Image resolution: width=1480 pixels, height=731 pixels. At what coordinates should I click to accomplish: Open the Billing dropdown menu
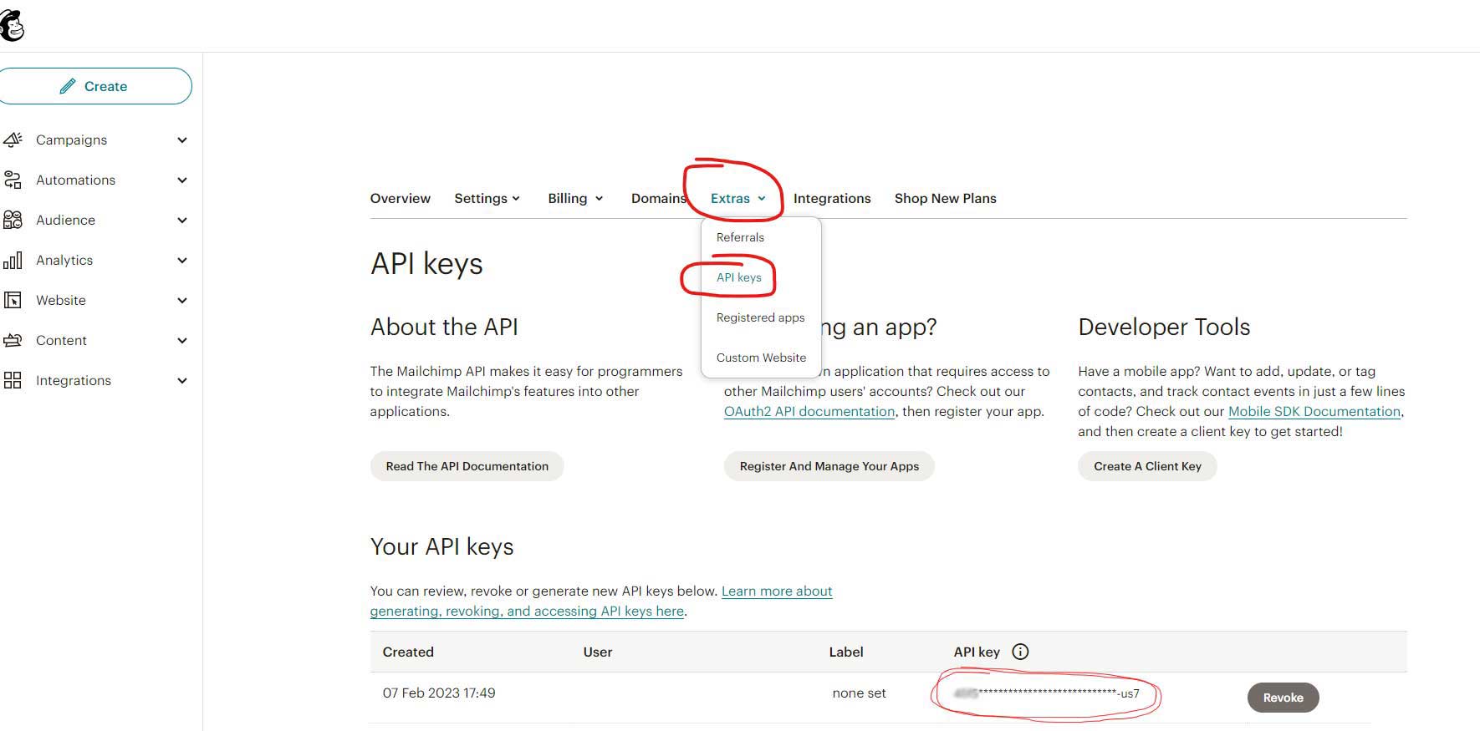[575, 198]
